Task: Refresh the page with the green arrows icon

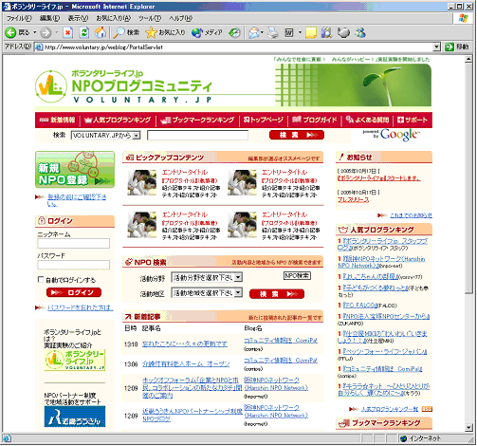Action: [84, 32]
